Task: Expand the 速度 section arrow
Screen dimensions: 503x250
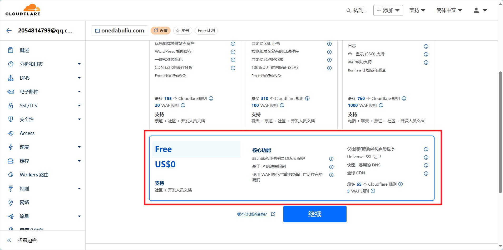Action: [79, 147]
